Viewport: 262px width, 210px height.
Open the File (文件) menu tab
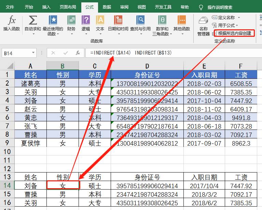(x=10, y=7)
